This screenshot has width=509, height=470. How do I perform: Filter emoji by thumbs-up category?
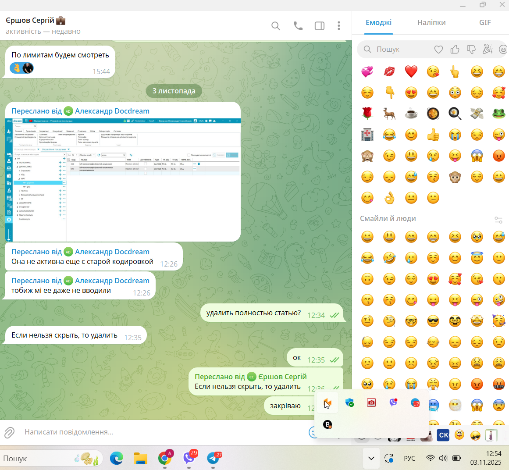pyautogui.click(x=455, y=50)
